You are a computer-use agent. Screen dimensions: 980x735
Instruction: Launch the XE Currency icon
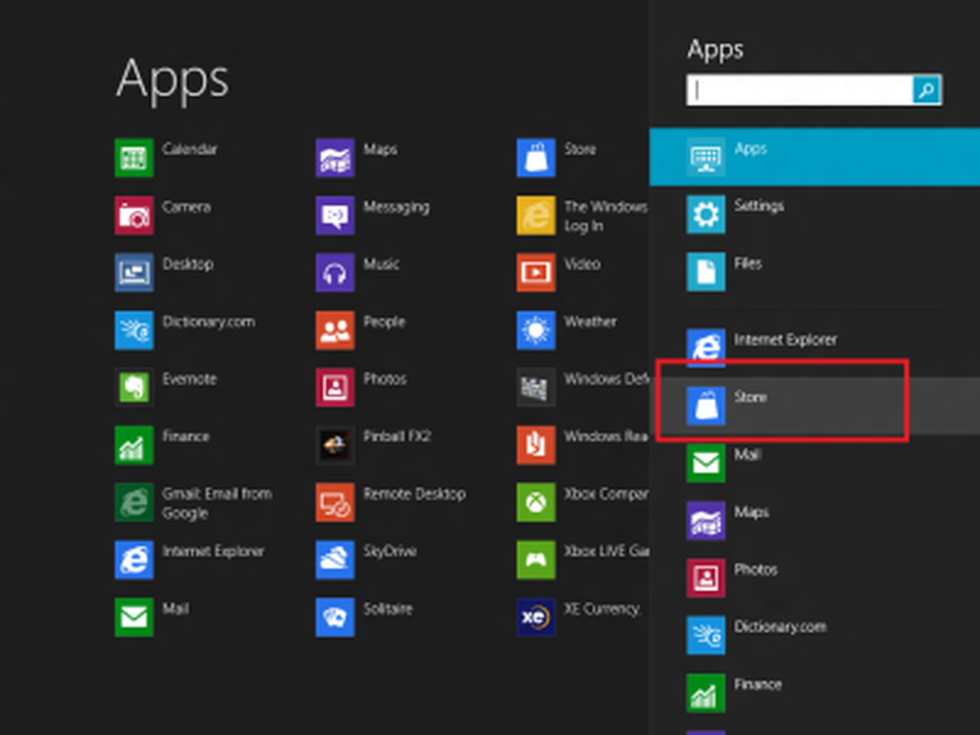[536, 616]
